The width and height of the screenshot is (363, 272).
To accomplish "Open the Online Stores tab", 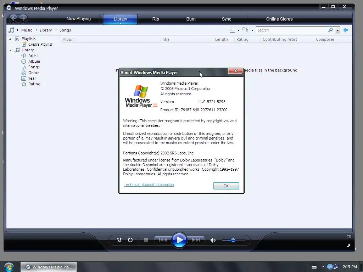I will 279,19.
